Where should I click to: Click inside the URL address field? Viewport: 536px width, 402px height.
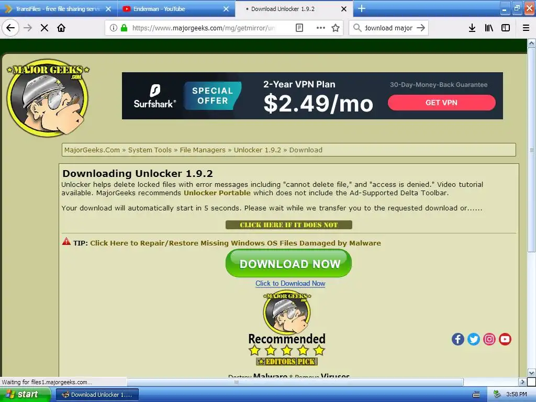204,28
